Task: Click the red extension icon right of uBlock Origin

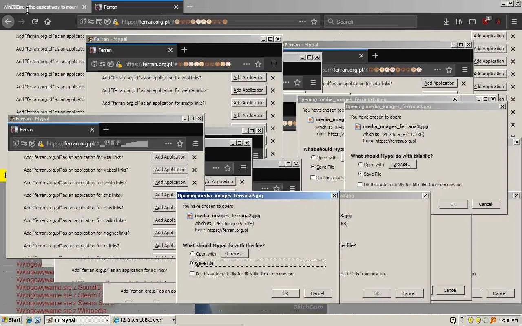Action: (498, 22)
